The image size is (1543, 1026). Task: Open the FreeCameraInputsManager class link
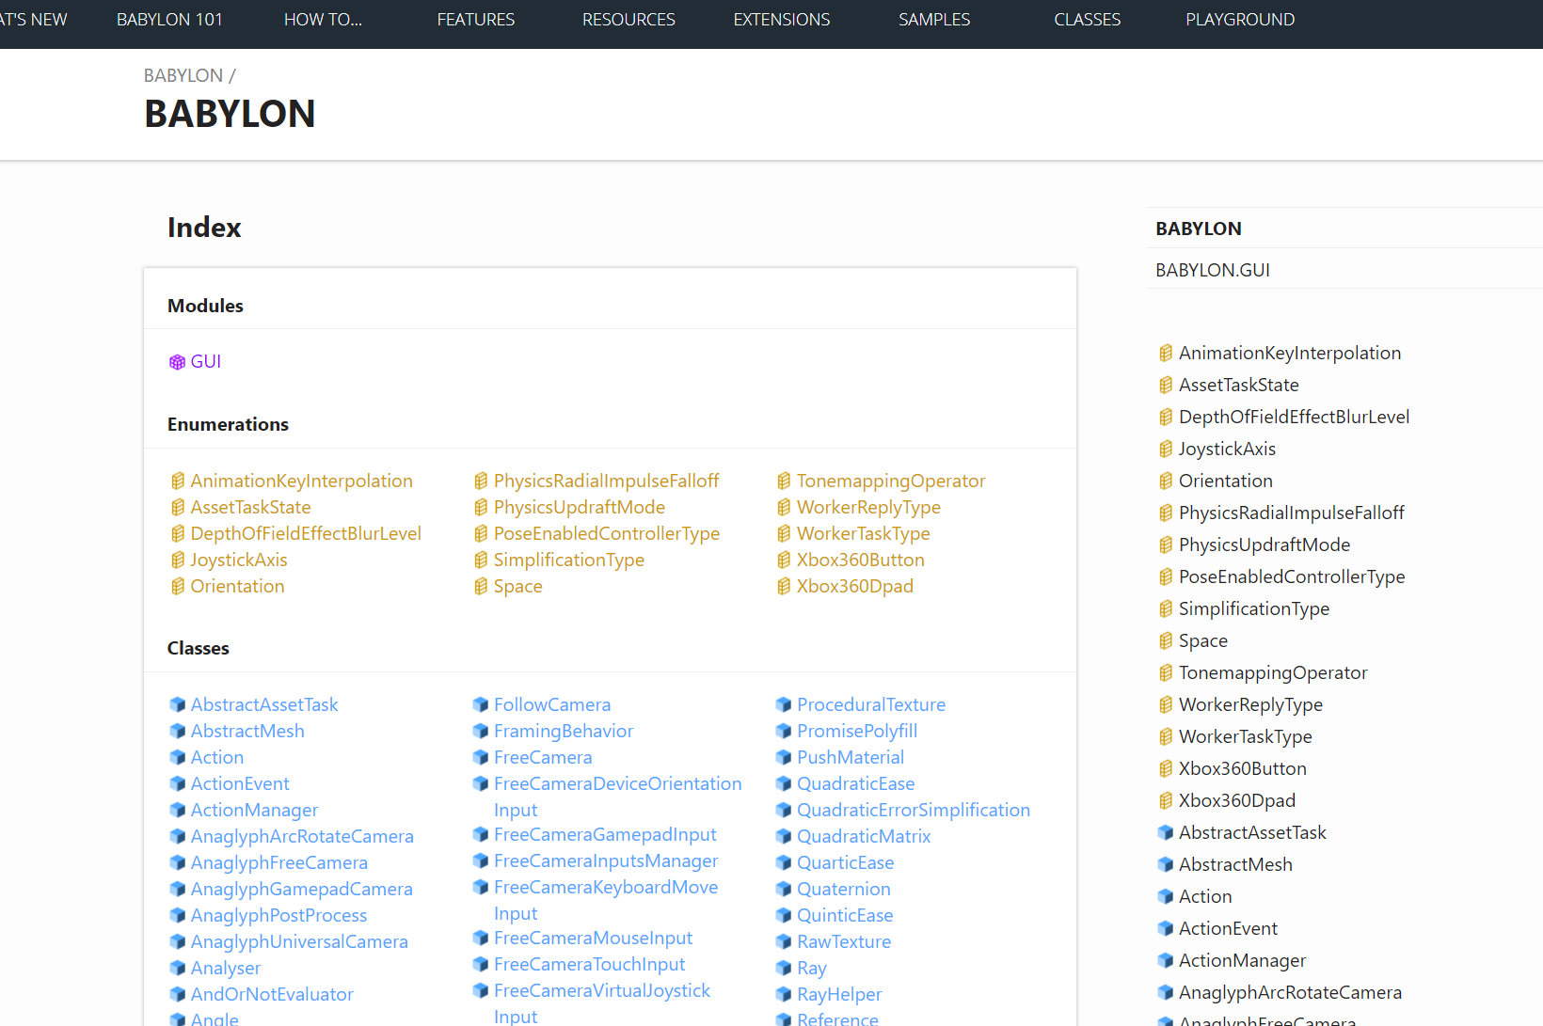point(606,860)
